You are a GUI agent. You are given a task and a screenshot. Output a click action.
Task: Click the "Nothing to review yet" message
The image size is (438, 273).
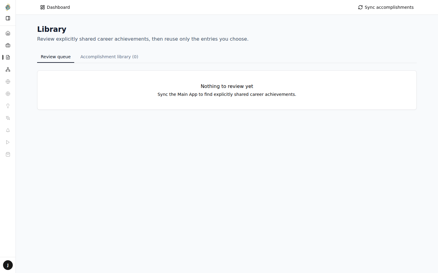(x=227, y=86)
